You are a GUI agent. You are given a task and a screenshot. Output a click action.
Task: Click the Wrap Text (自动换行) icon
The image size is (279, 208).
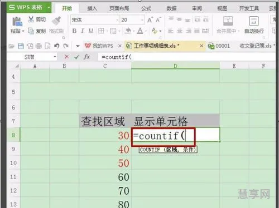254,21
